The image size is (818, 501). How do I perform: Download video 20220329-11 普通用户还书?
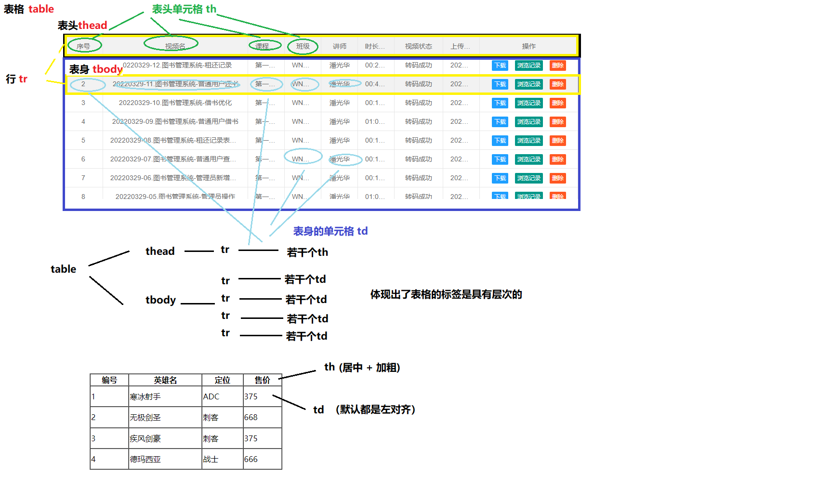click(500, 84)
